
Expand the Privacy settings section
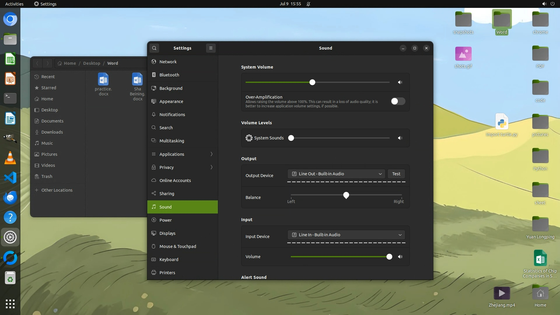(182, 167)
